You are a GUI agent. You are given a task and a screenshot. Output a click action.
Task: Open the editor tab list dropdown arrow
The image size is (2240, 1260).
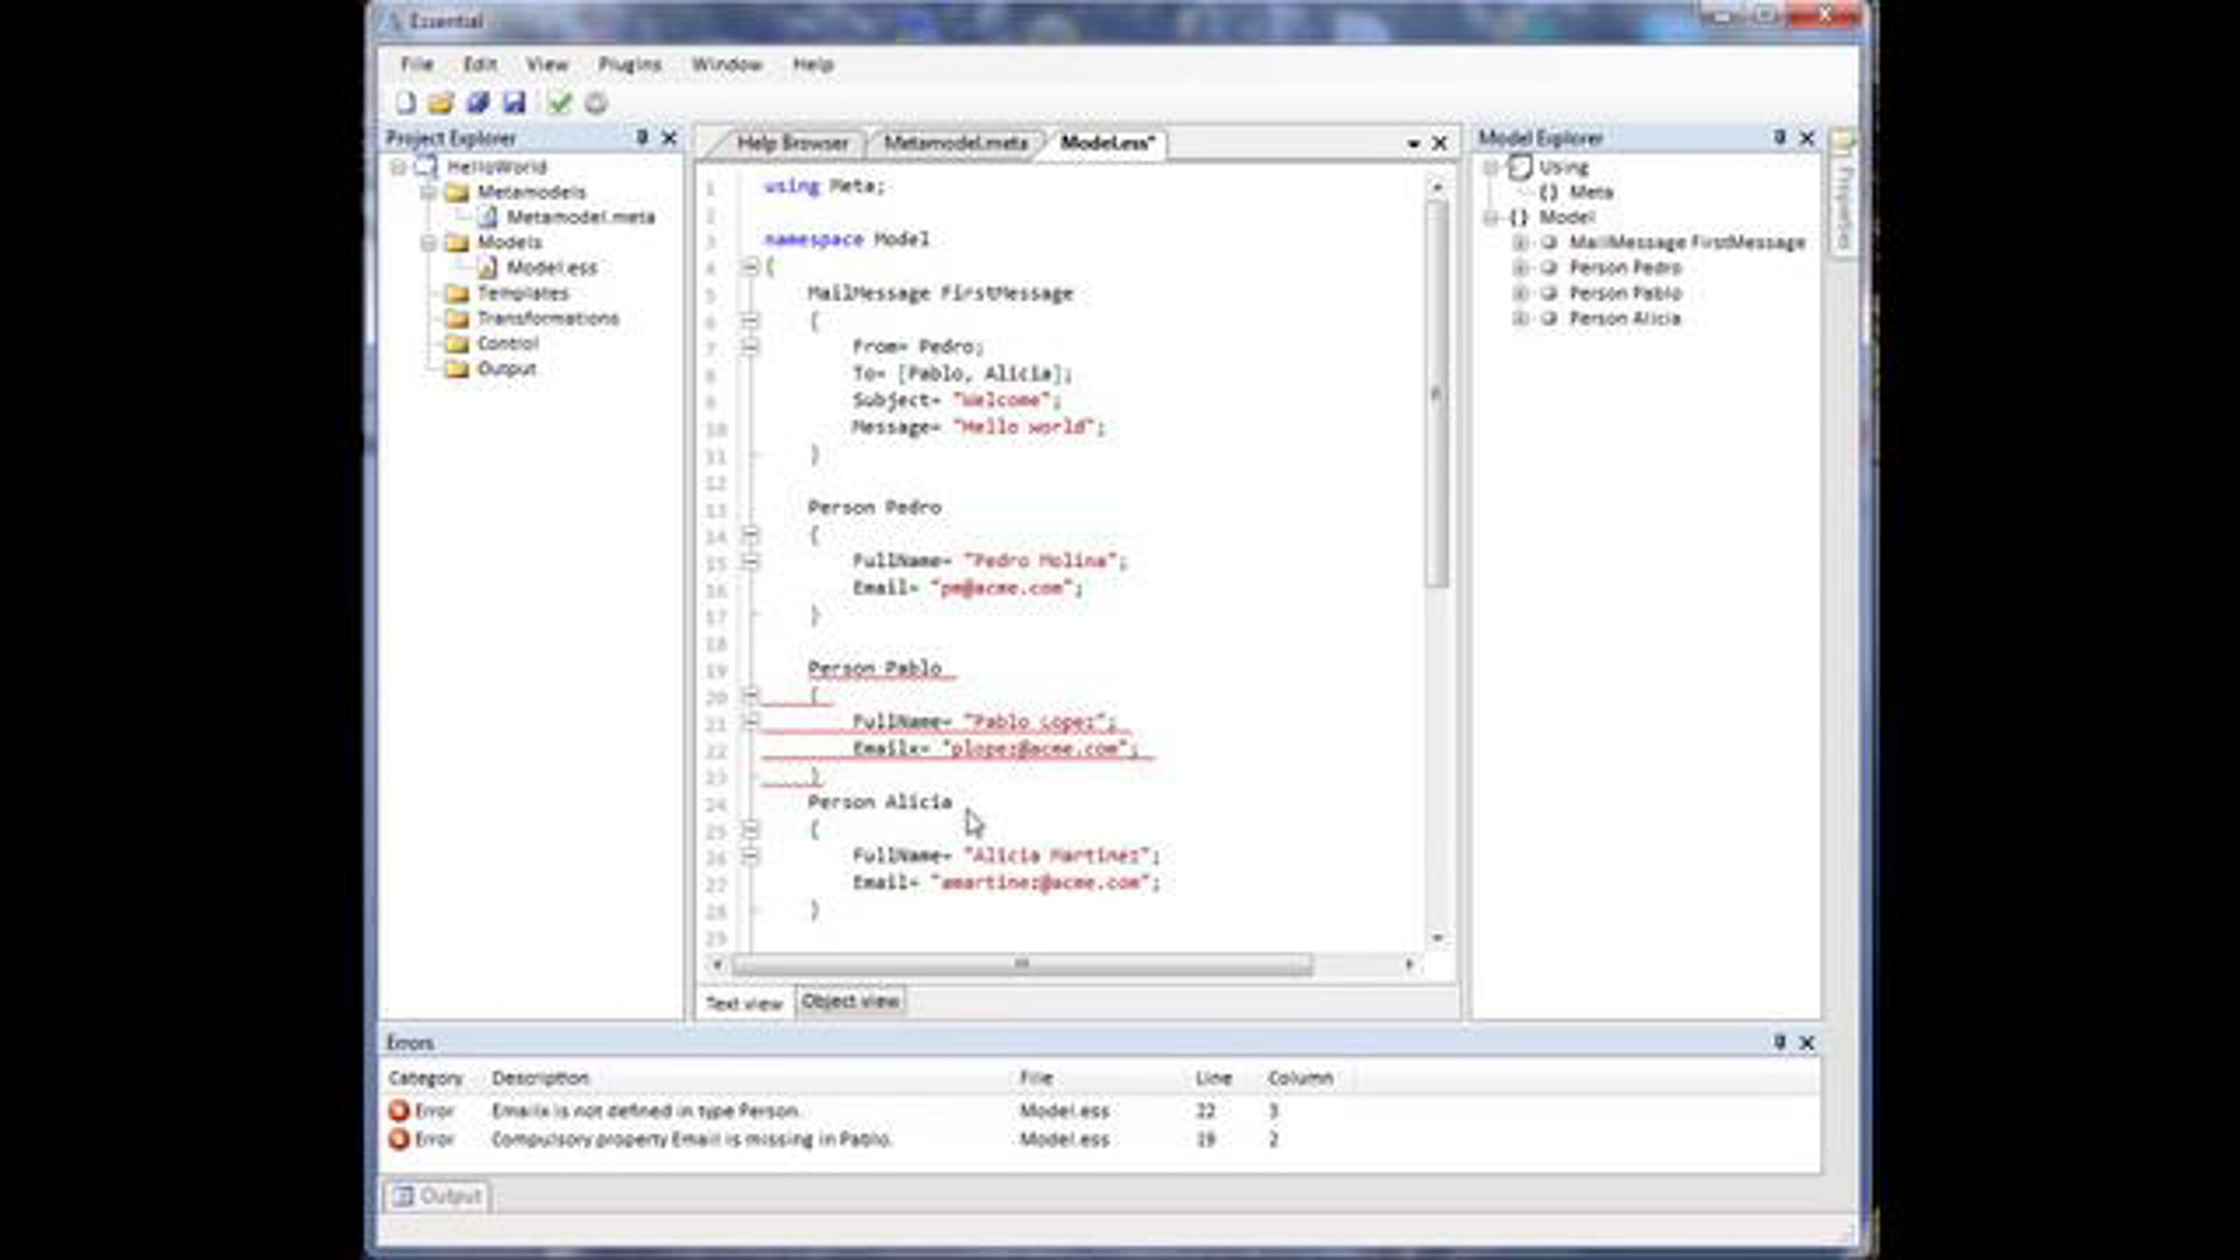click(1413, 144)
